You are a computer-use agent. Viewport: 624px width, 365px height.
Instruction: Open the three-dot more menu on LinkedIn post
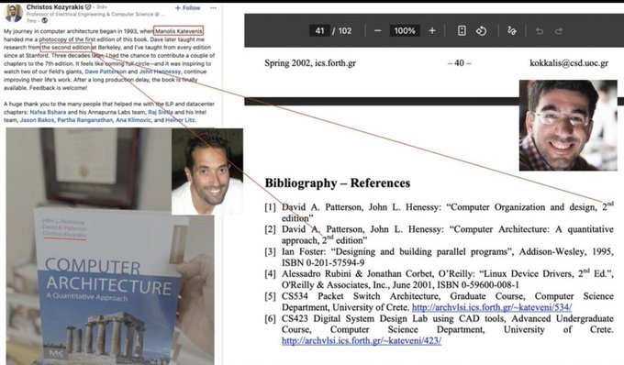pos(213,7)
